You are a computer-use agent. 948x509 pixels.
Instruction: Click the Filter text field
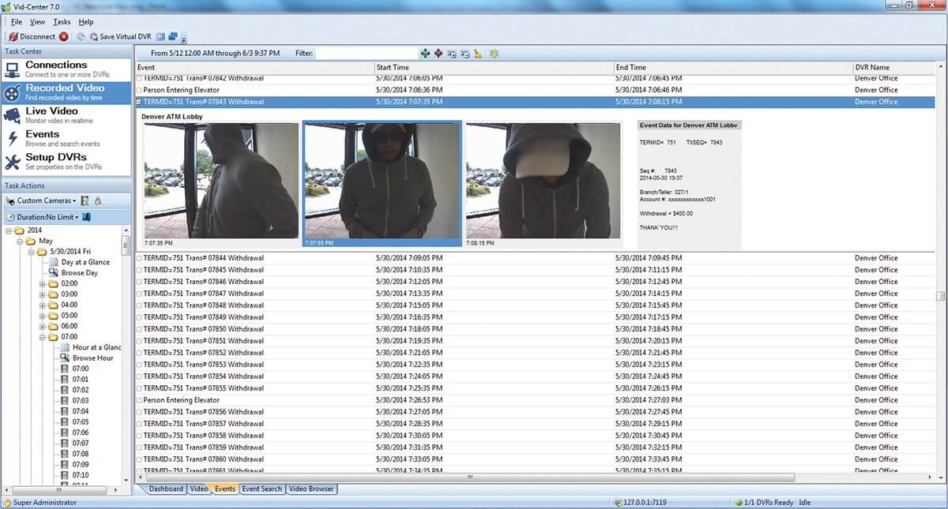367,53
